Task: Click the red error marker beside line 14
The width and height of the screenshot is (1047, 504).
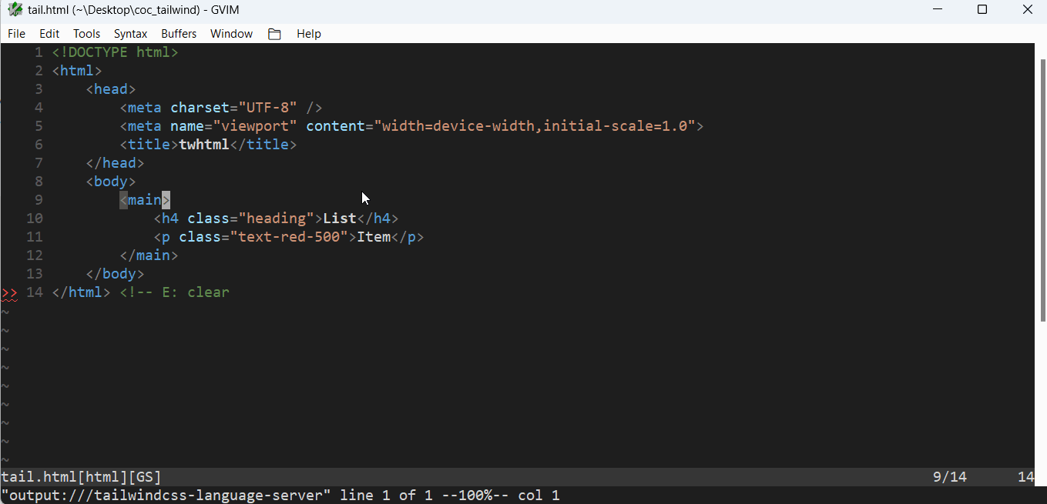Action: [x=8, y=292]
